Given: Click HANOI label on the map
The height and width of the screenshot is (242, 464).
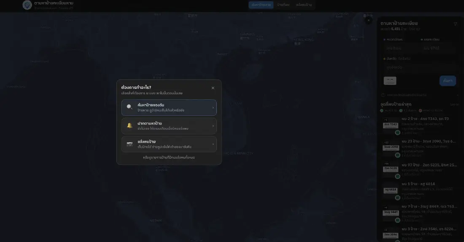Looking at the screenshot, I should pos(222,54).
